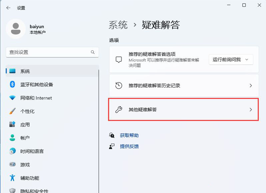266x193 pixels.
Task: Click the accessibility figure icon
Action: click(12, 178)
